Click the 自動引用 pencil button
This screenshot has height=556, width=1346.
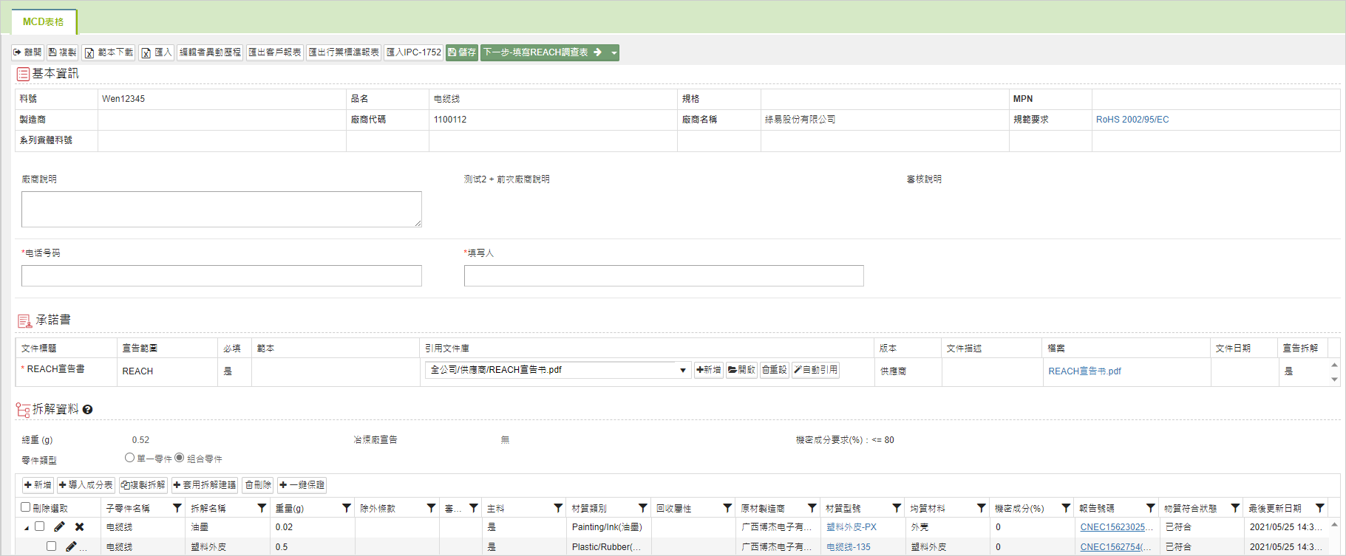click(815, 370)
